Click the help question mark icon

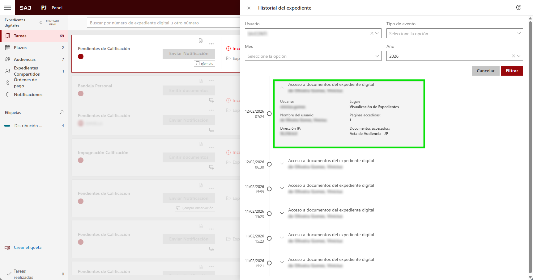[518, 8]
